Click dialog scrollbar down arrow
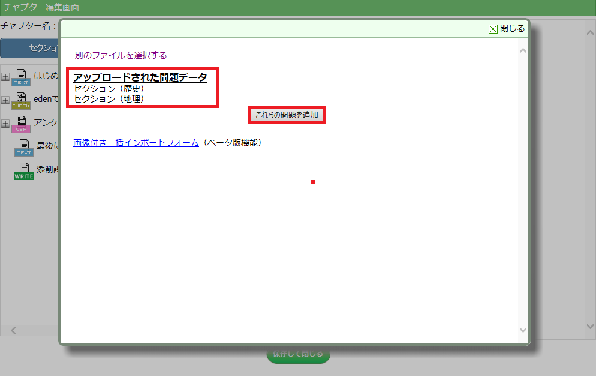The height and width of the screenshot is (377, 596). [523, 330]
